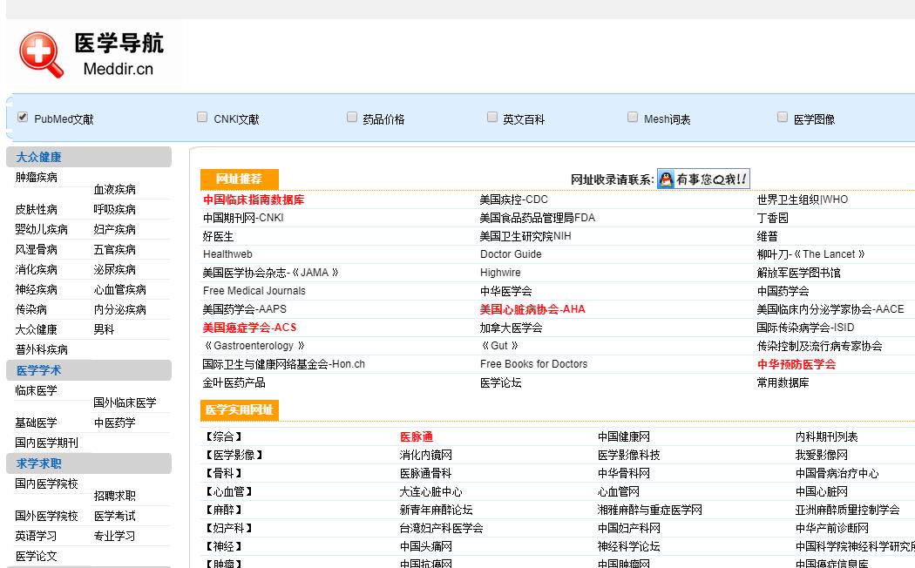This screenshot has height=568, width=915.
Task: Visit 中国健康网 link
Action: pos(624,436)
